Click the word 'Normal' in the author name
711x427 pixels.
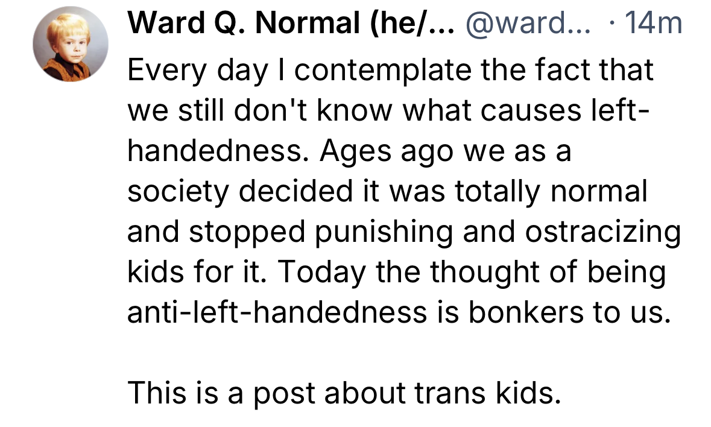tap(308, 23)
